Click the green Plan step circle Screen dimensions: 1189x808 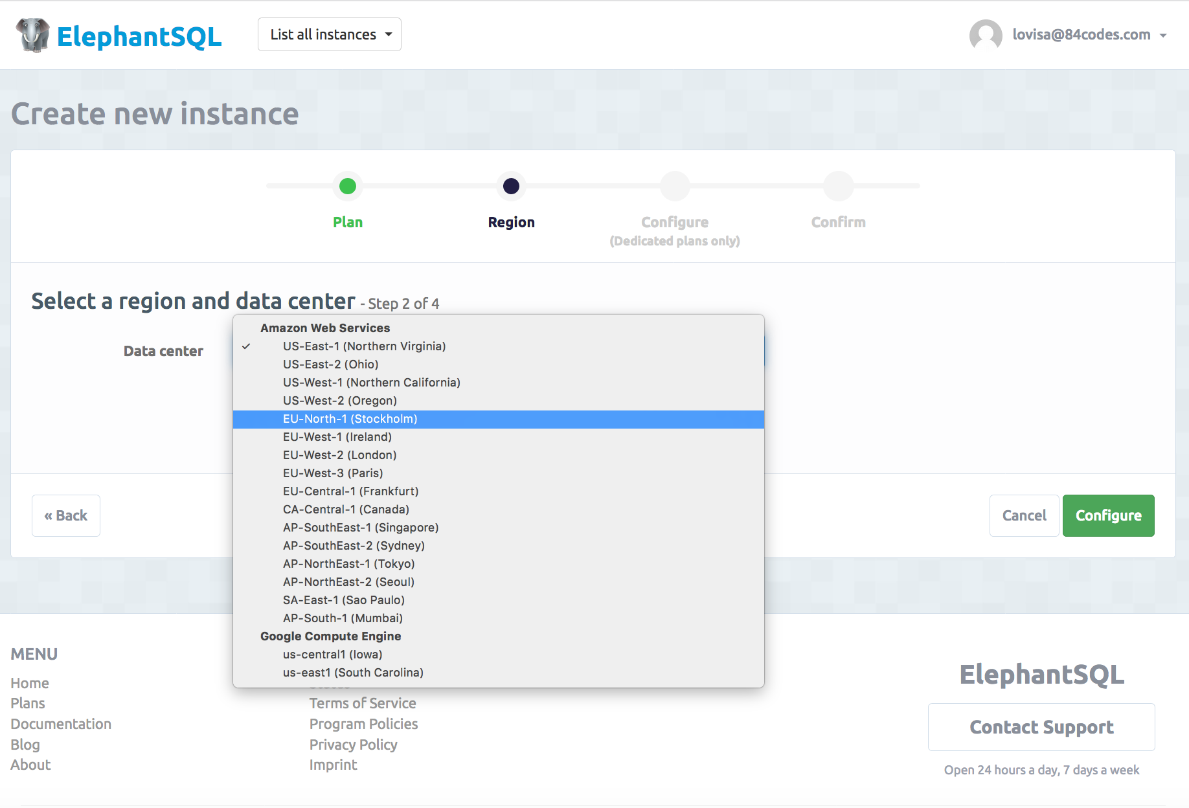pos(348,186)
